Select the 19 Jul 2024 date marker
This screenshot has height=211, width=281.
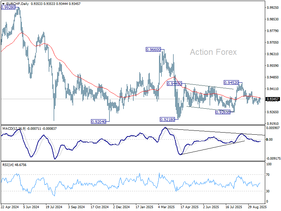(54, 207)
